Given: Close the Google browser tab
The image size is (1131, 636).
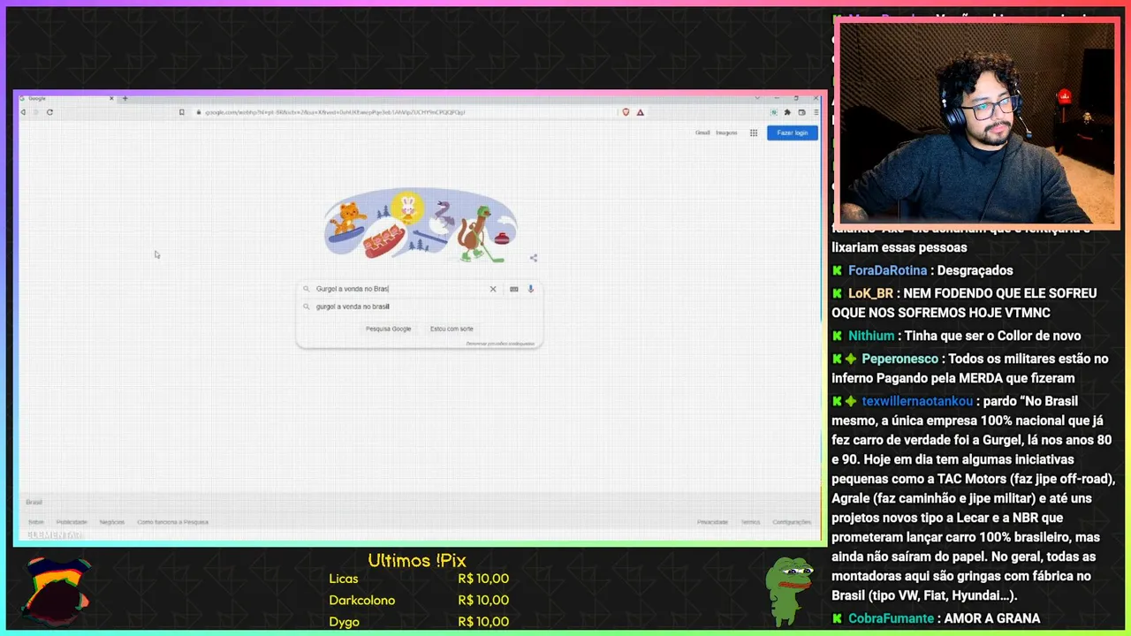Looking at the screenshot, I should click(x=111, y=98).
